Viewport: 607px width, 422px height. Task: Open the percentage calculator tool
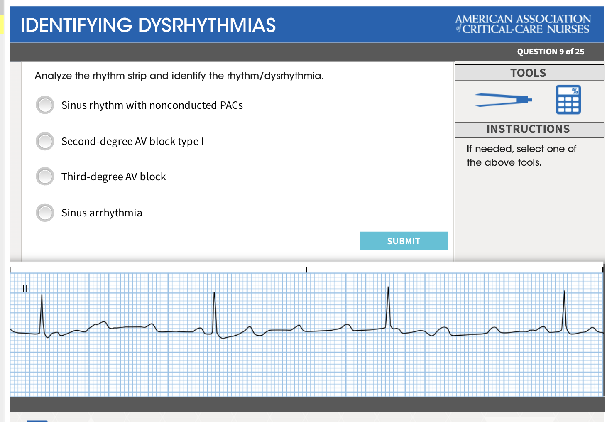[568, 100]
